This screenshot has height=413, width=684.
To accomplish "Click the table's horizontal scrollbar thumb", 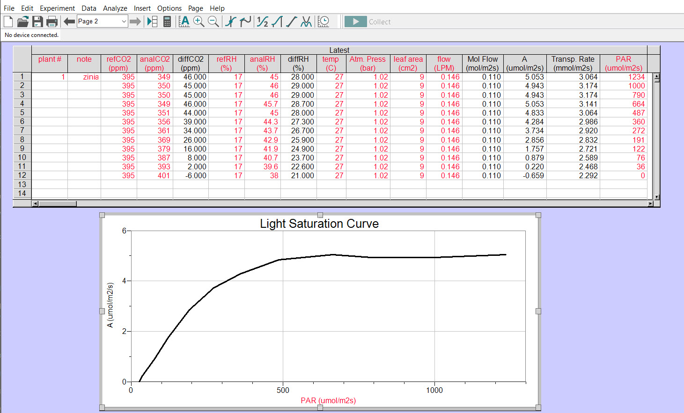I will point(58,203).
